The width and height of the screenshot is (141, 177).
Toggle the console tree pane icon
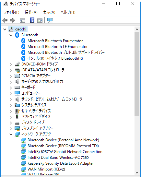point(22,20)
